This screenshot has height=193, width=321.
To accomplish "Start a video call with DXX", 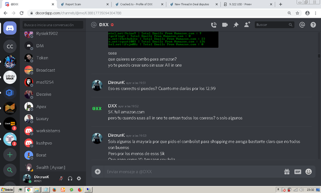I will click(225, 25).
